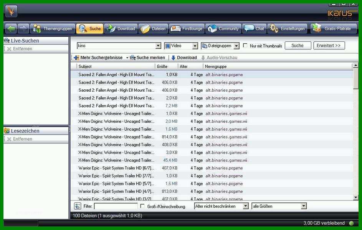Click the Lesezeichen panel header icon

pyautogui.click(x=7, y=131)
